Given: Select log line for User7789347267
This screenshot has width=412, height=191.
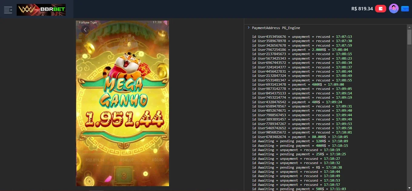Looking at the screenshot, I should pyautogui.click(x=302, y=124).
